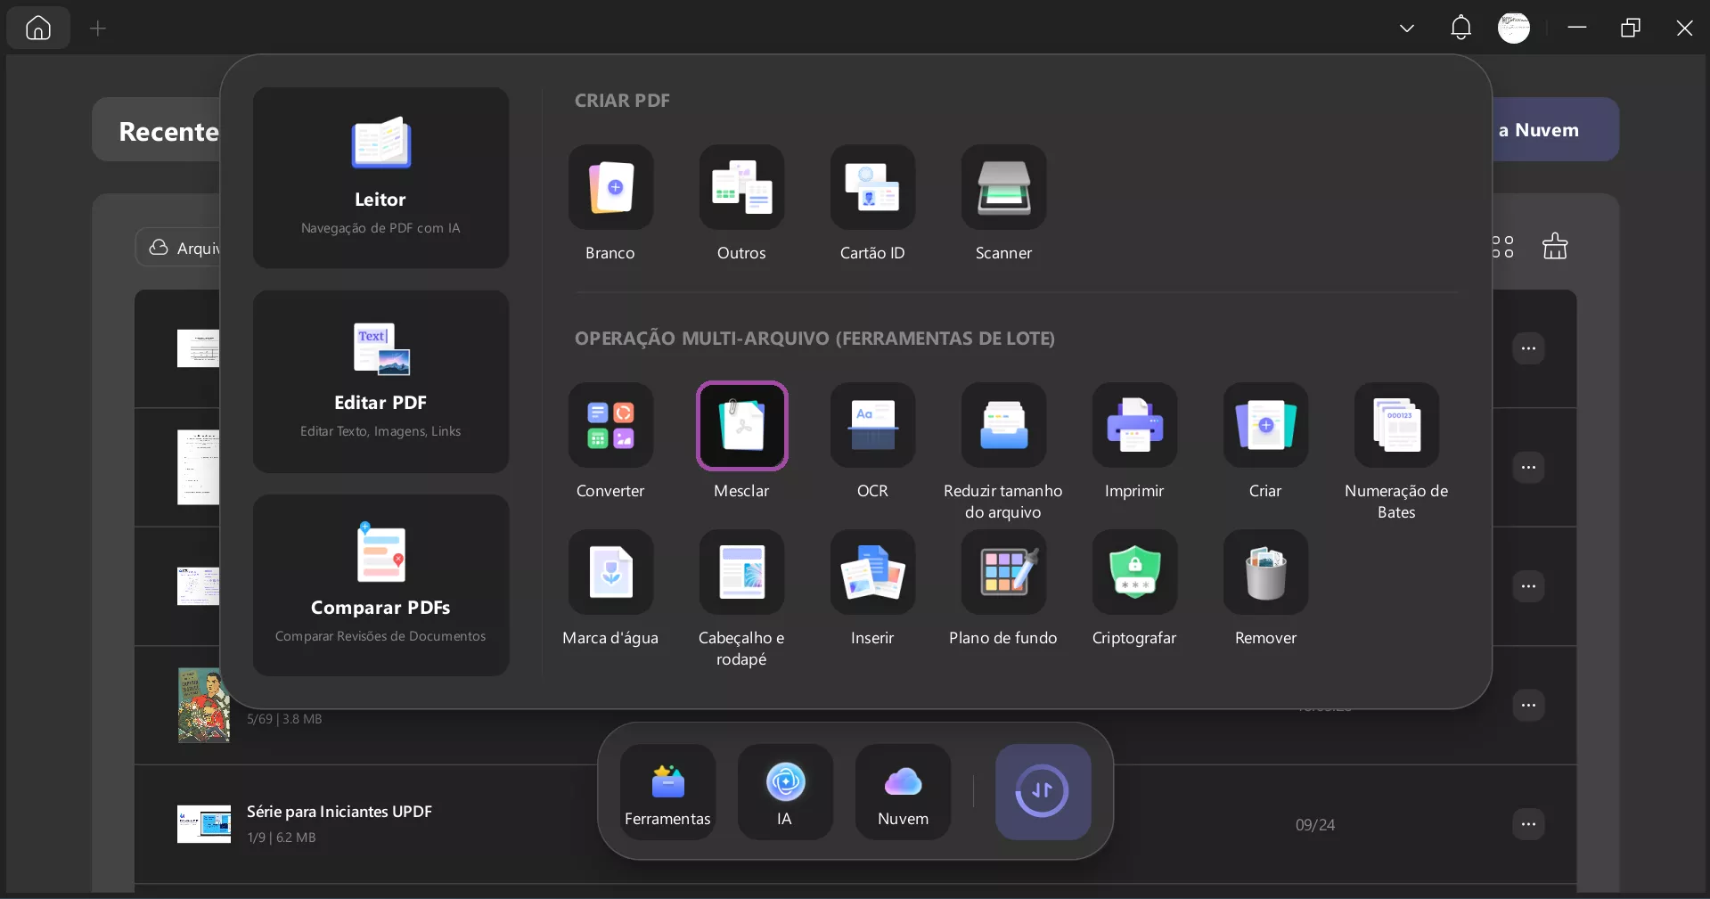The width and height of the screenshot is (1710, 899).
Task: Create a Branco blank PDF
Action: [610, 187]
